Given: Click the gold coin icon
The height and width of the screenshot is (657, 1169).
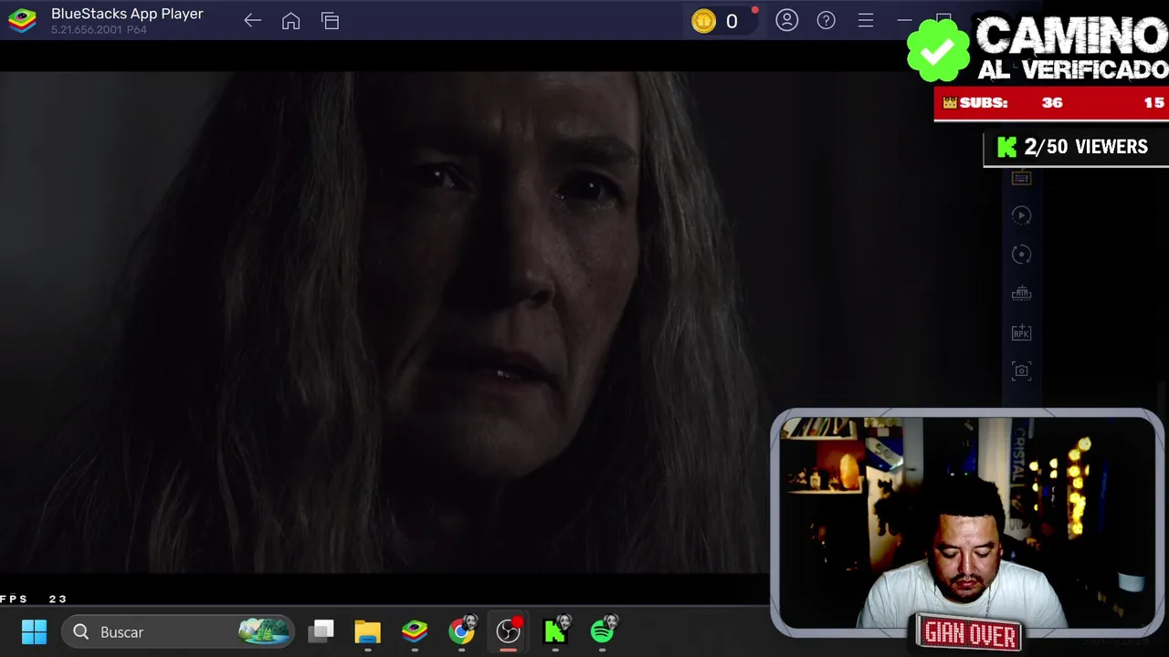Looking at the screenshot, I should click(x=703, y=21).
